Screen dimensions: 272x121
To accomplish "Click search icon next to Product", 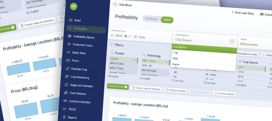I will pyautogui.click(x=112, y=53).
